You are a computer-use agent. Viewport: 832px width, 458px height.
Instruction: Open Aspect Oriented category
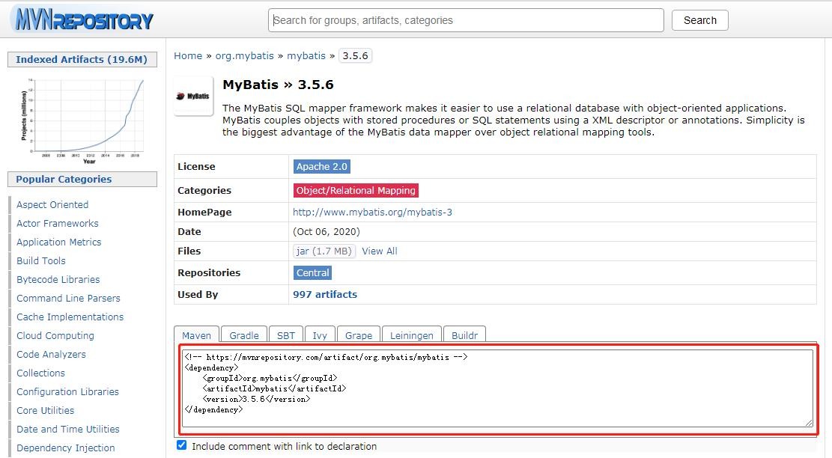pyautogui.click(x=52, y=204)
